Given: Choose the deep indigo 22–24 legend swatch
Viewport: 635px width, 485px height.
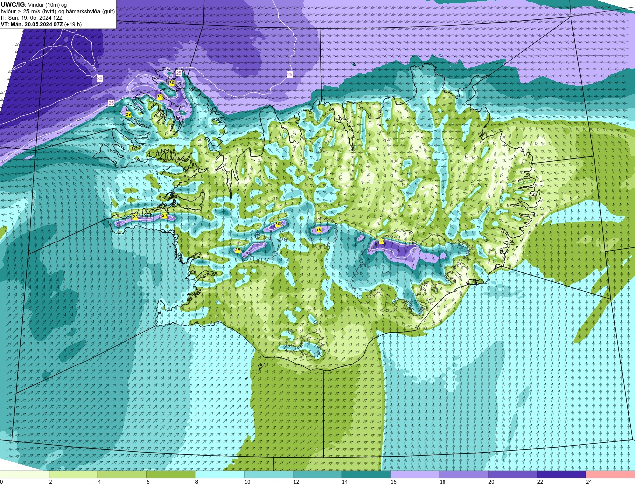Looking at the screenshot, I should (x=562, y=475).
